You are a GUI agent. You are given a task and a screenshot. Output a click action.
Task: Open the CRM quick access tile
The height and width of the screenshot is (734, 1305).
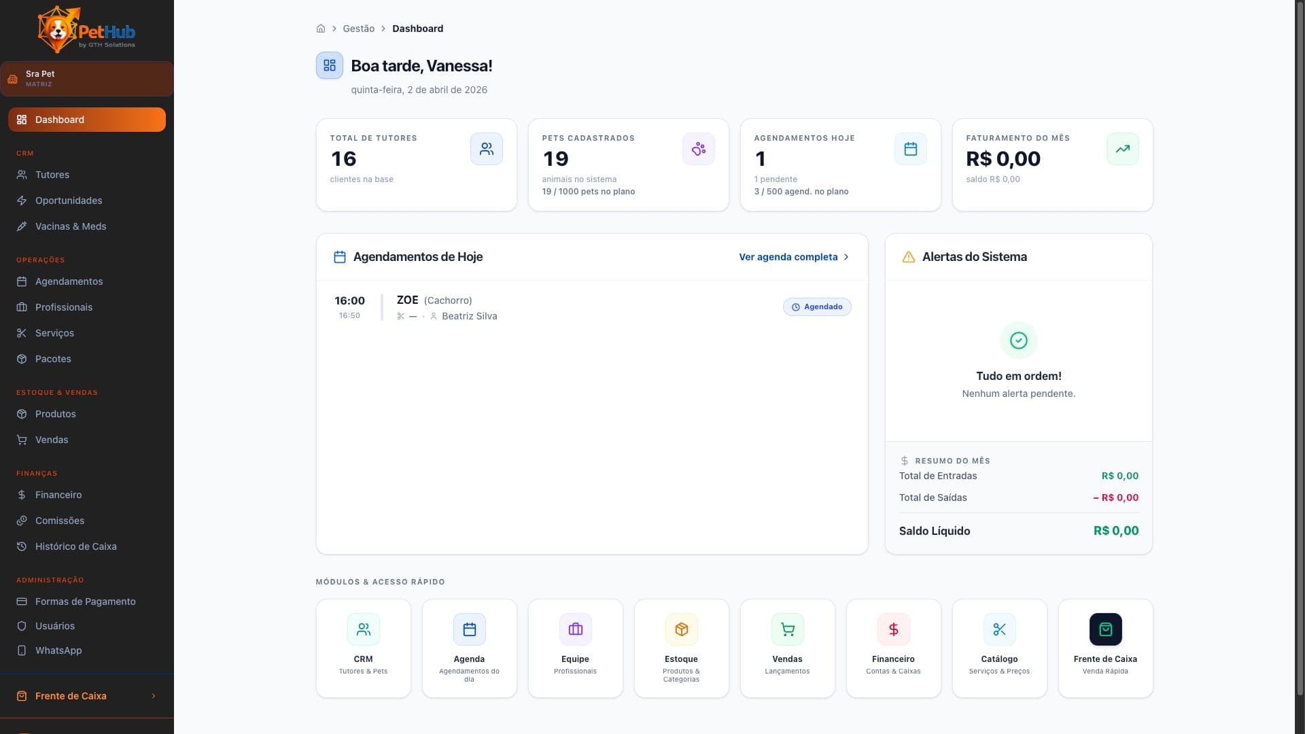pyautogui.click(x=364, y=647)
